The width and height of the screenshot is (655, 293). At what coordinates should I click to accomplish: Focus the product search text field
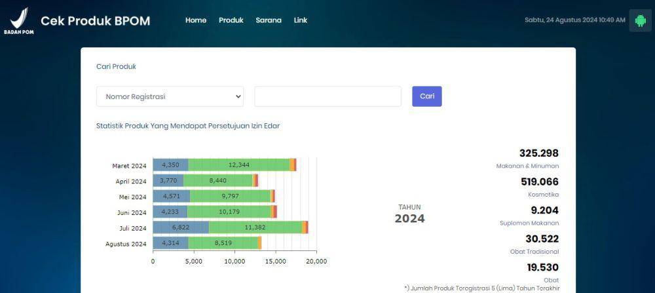[328, 96]
